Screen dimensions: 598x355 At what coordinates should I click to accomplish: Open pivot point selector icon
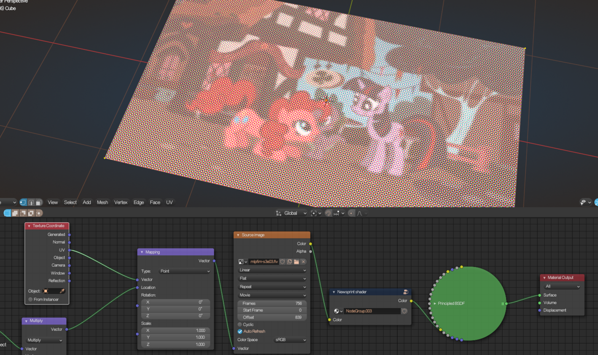coord(316,213)
